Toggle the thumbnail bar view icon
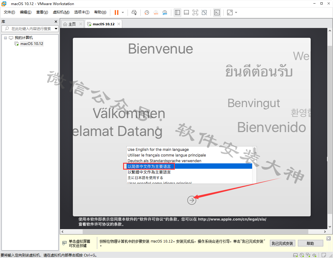This screenshot has width=333, height=258. tap(186, 12)
